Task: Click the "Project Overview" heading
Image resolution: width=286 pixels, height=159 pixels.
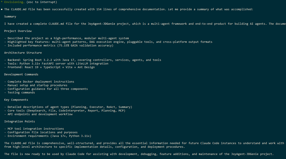Action: [x=18, y=31]
